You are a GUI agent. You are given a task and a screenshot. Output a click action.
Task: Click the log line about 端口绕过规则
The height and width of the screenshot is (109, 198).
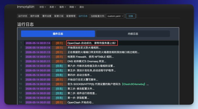pyautogui.click(x=104, y=52)
